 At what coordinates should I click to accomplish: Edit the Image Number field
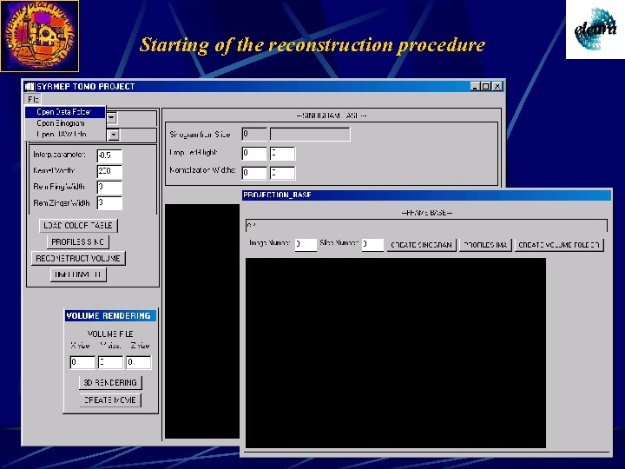(306, 244)
